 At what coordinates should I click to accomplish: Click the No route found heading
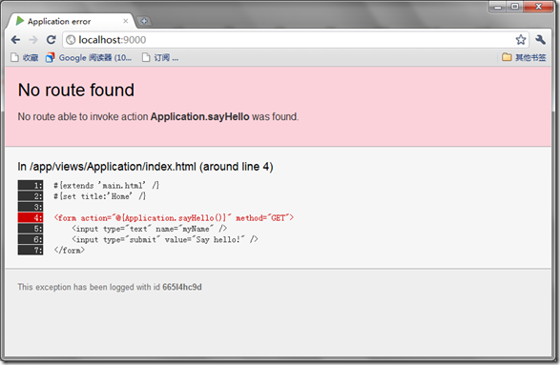(x=76, y=90)
